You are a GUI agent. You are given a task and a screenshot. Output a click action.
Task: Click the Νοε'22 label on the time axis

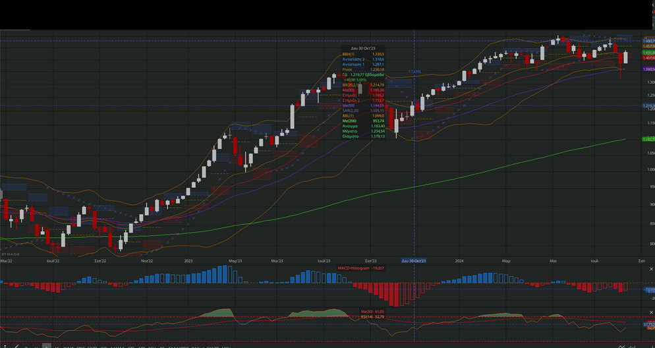147,261
